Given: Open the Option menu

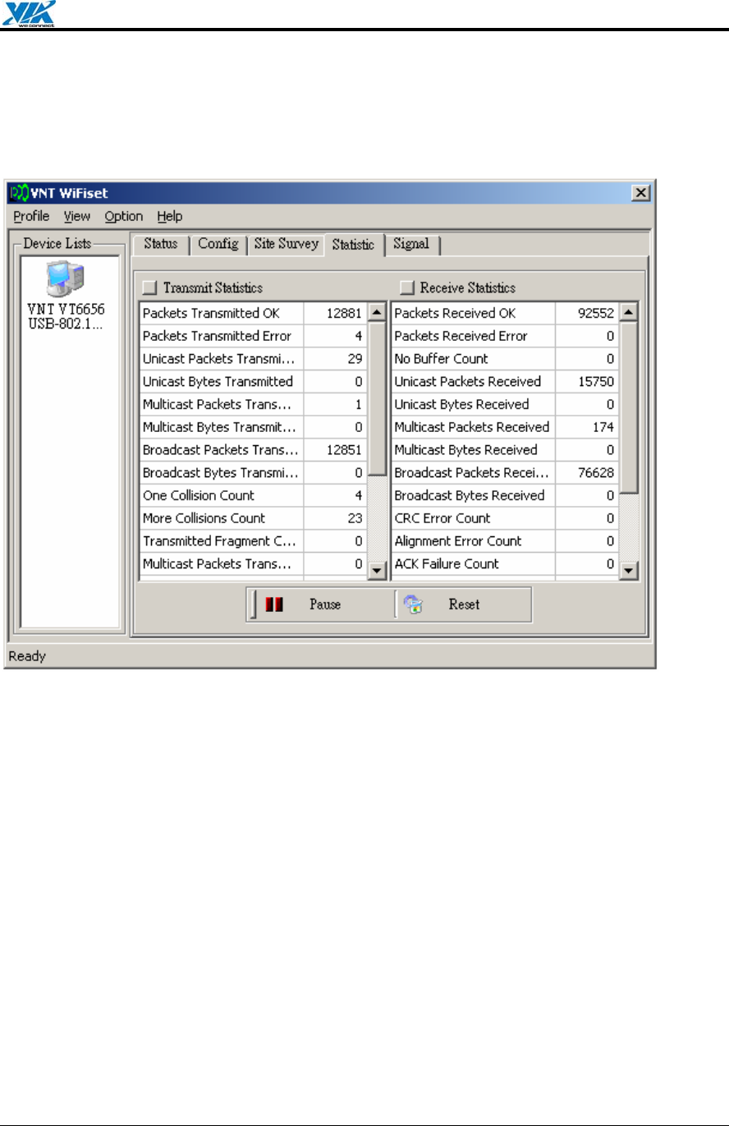Looking at the screenshot, I should point(123,217).
